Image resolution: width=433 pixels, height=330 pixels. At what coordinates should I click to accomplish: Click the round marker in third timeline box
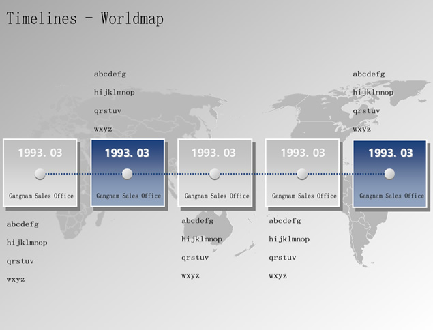pos(215,174)
